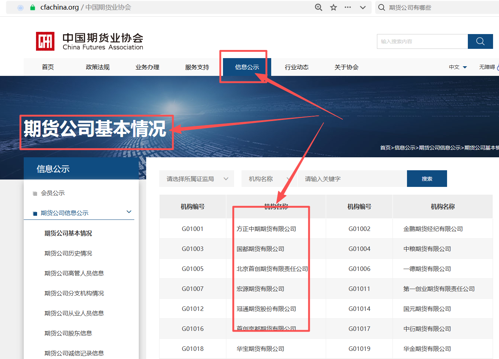The width and height of the screenshot is (499, 359).
Task: Open 中粮期货有限公司 company entry
Action: click(x=427, y=249)
